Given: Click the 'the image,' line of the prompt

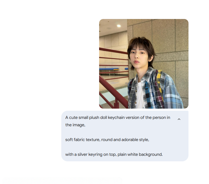Looking at the screenshot, I should (75, 125).
